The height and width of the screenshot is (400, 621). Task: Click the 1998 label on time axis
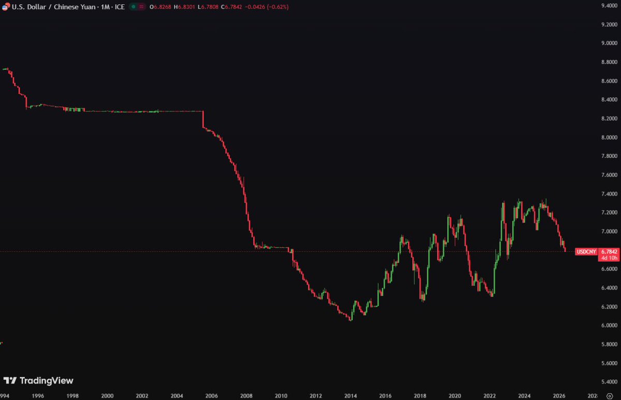click(x=73, y=396)
